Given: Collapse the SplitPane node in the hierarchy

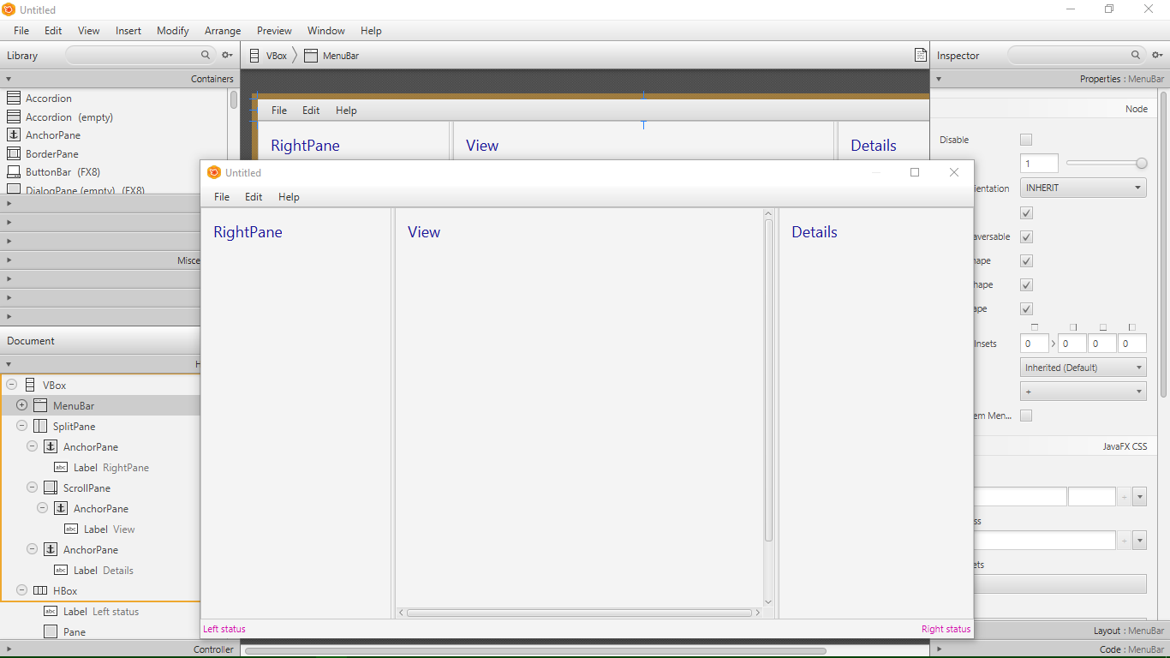Looking at the screenshot, I should (x=21, y=426).
